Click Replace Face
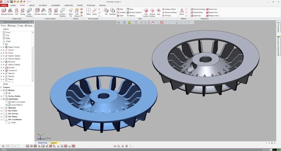 click(x=212, y=16)
